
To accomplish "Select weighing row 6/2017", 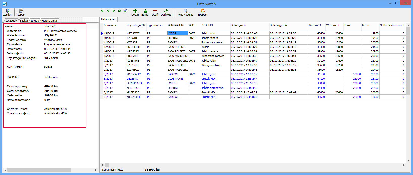I will 108,74.
